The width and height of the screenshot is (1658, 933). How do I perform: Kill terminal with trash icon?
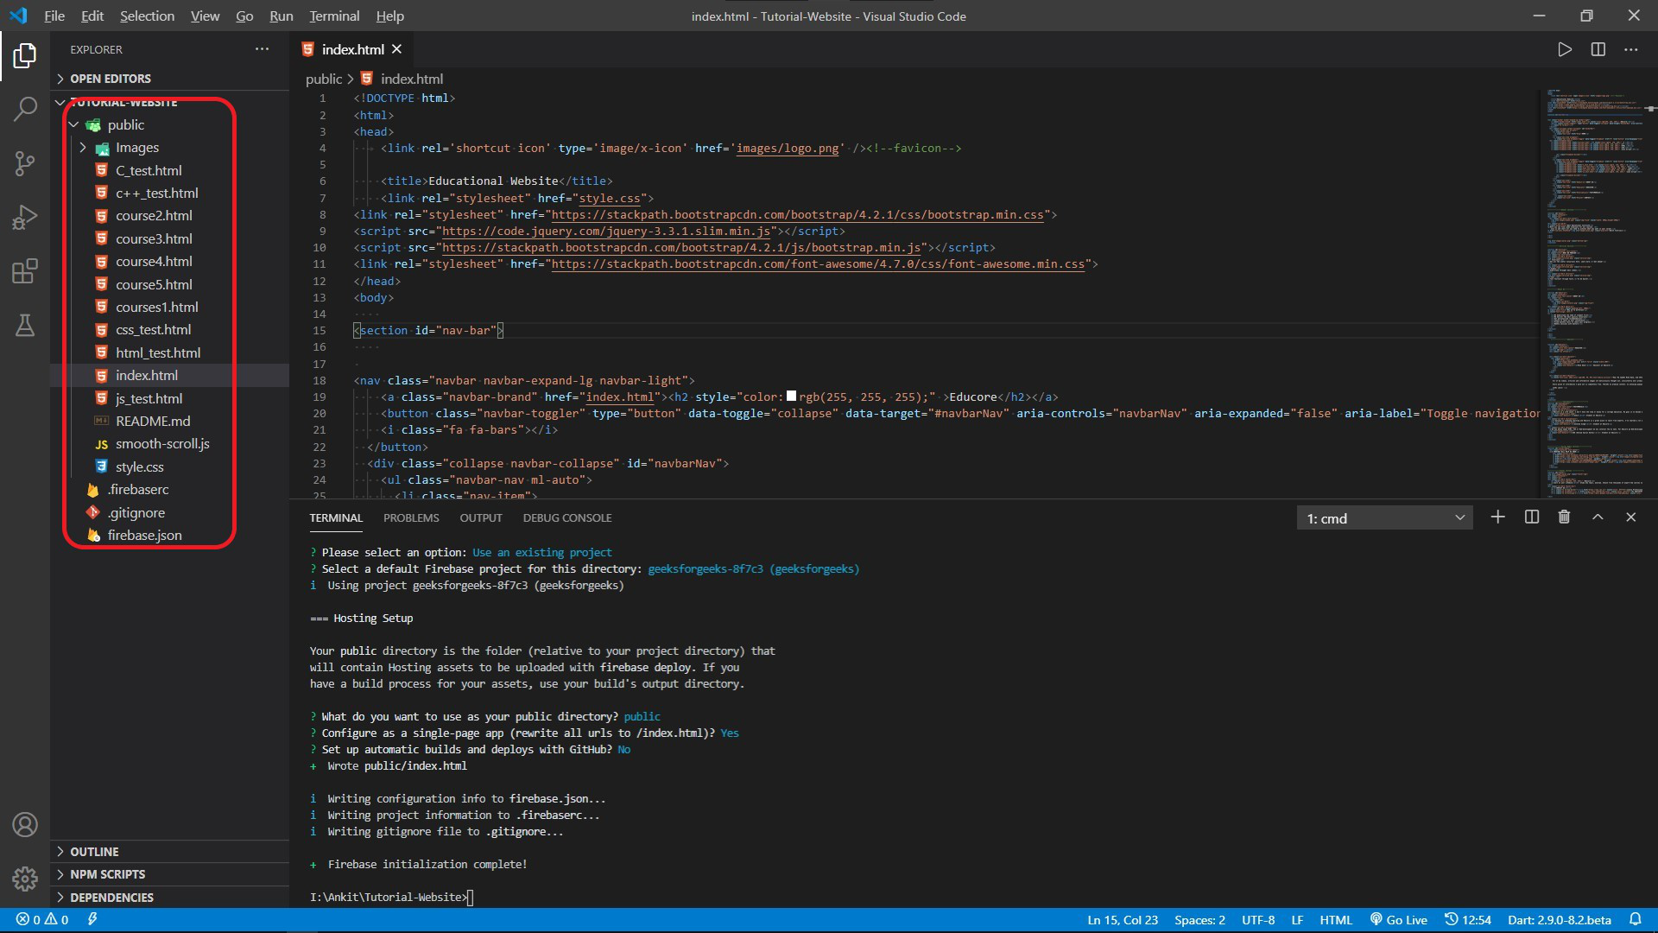pos(1564,517)
